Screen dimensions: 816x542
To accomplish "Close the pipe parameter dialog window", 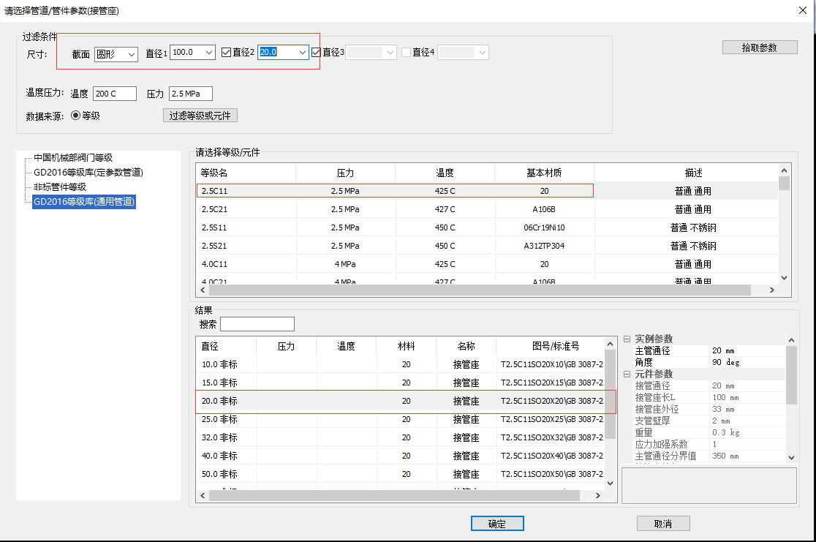I will (x=802, y=10).
